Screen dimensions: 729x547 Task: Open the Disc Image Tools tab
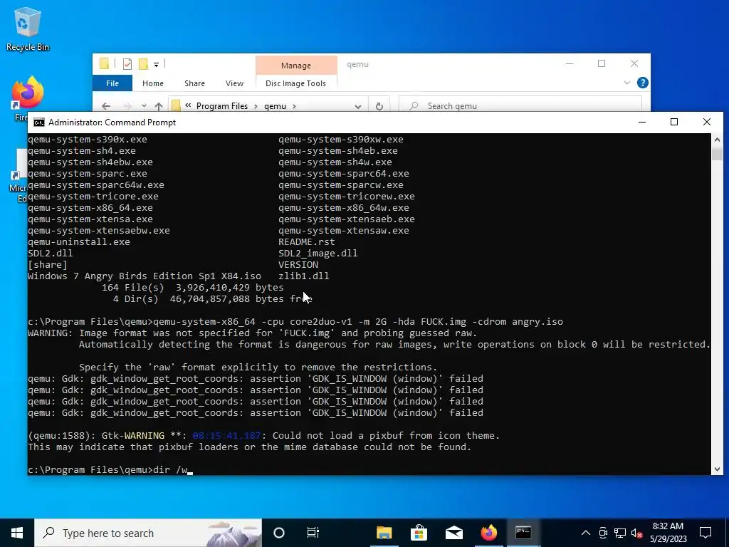coord(295,83)
